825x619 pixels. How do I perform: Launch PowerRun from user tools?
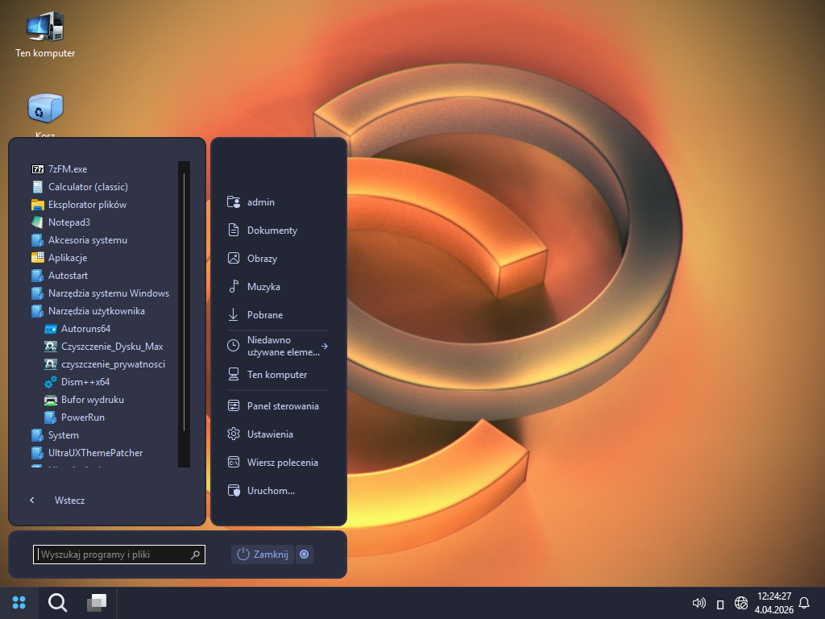coord(82,418)
